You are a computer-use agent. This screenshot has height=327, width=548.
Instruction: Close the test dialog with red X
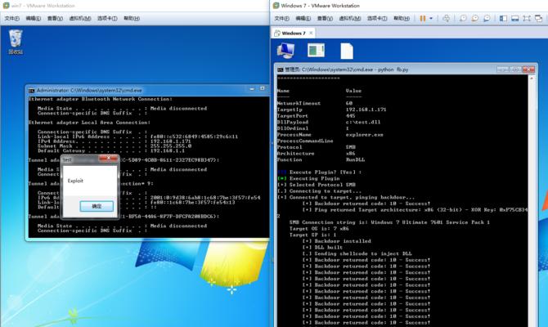click(108, 159)
